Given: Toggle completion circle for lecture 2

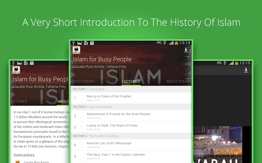Looking at the screenshot, I should pos(82,116).
